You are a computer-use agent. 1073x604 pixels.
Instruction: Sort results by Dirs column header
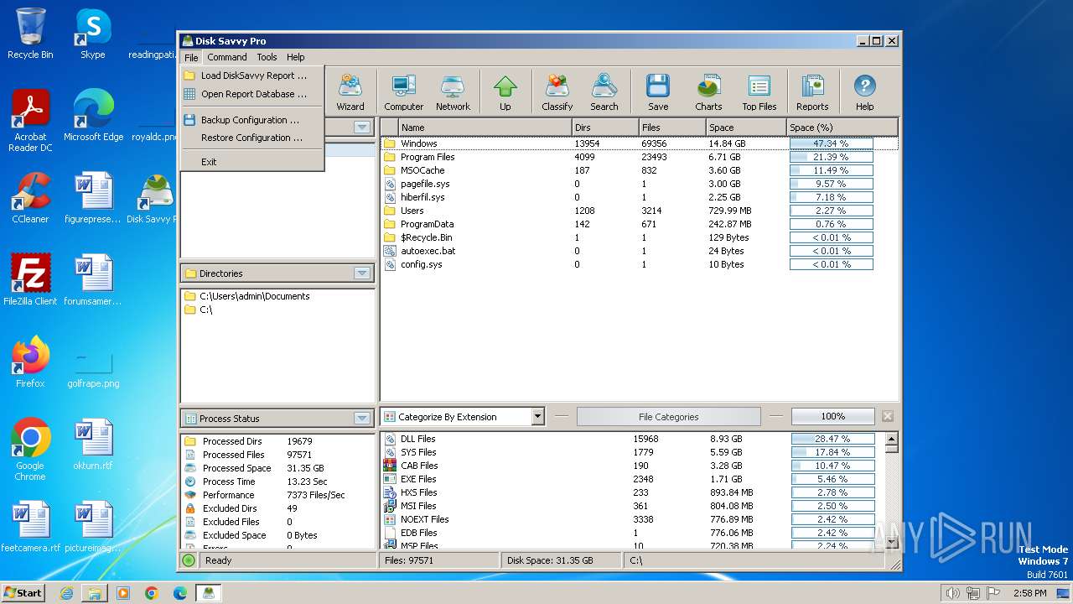[604, 128]
